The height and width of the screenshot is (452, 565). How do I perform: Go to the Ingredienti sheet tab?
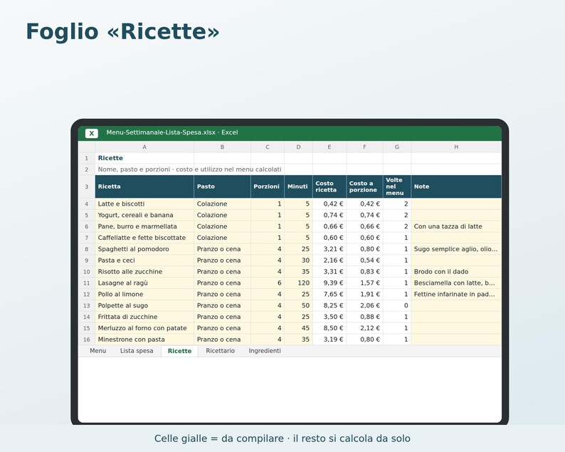pyautogui.click(x=265, y=351)
